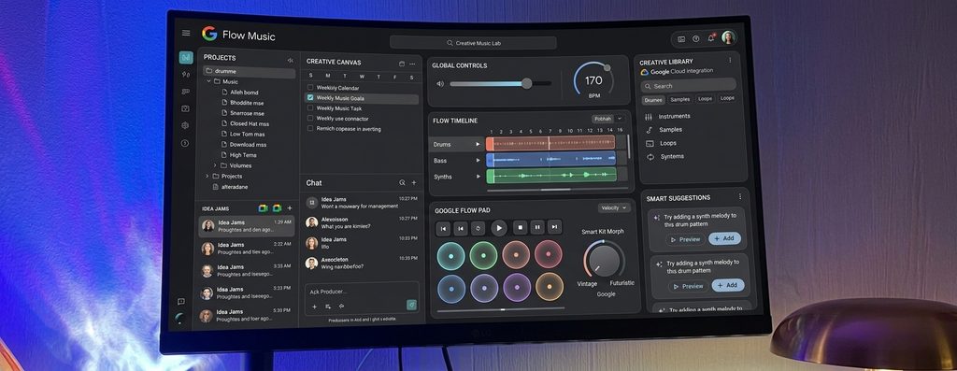Tap the yellow-orange pad in bottom row
This screenshot has width=957, height=371.
tap(550, 287)
